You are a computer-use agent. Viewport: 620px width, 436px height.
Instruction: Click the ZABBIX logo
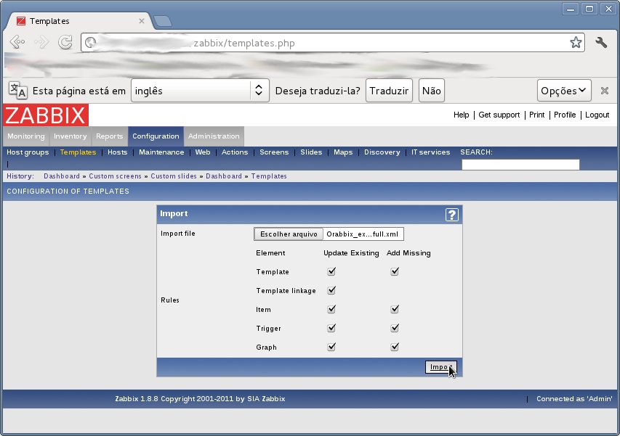[46, 115]
